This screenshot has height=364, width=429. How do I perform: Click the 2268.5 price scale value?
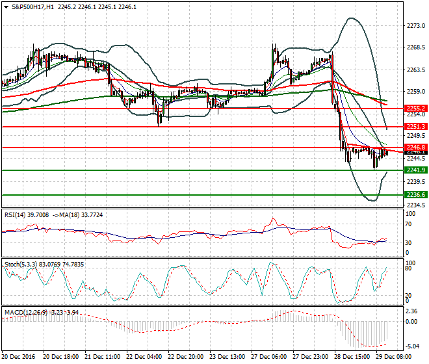click(416, 47)
